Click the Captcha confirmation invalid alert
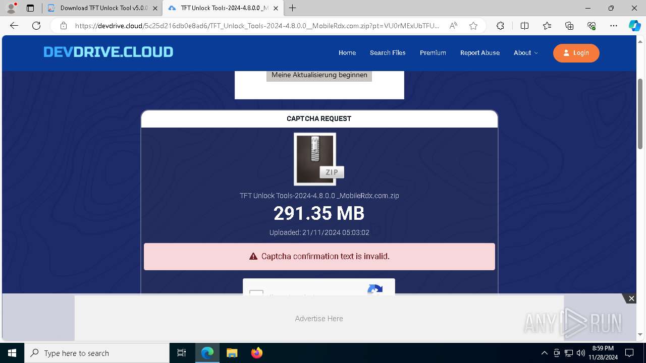This screenshot has height=363, width=646. 319,257
